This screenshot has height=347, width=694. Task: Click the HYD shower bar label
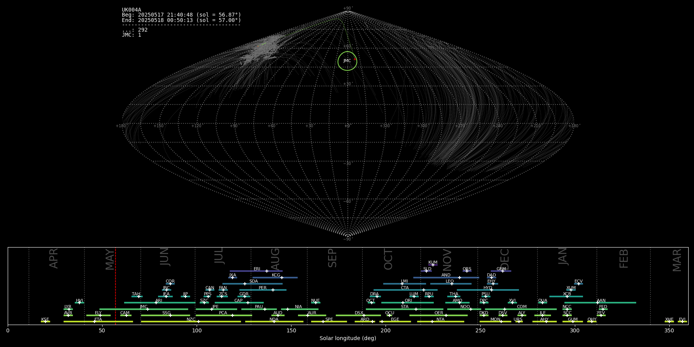(x=488, y=288)
